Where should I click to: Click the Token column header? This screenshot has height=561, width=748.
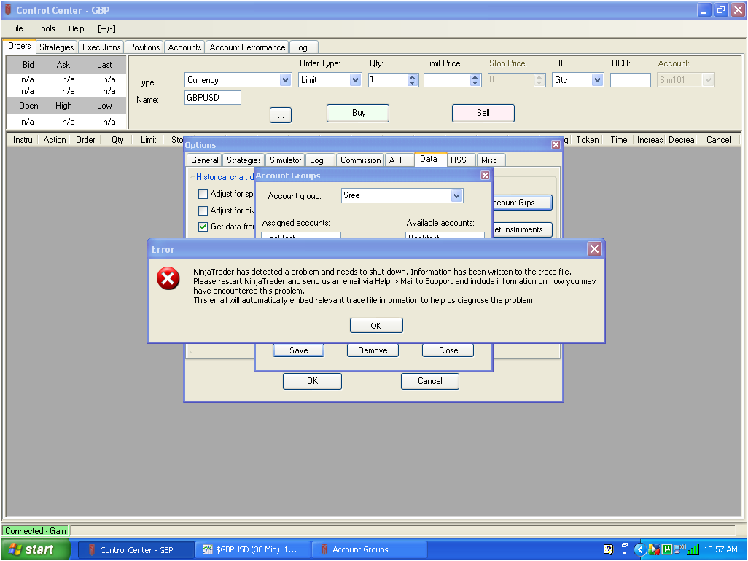coord(587,140)
